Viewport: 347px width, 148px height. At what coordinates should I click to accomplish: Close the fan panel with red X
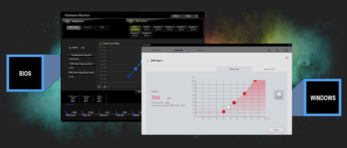point(287,58)
